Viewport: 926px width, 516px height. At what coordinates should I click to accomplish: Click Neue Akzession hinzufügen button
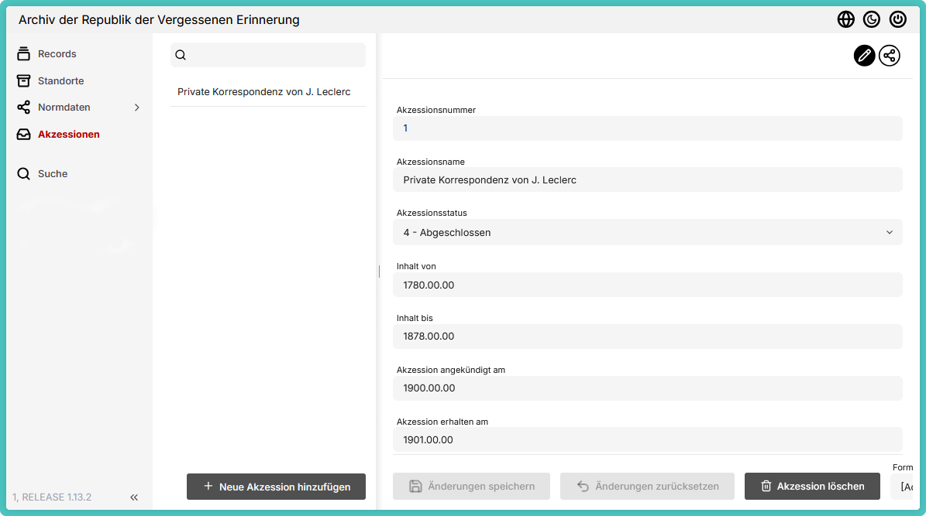[x=276, y=487]
